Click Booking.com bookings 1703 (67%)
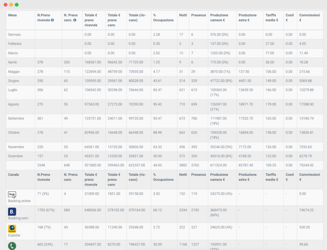Screen dimensions: 327x250 [46, 210]
